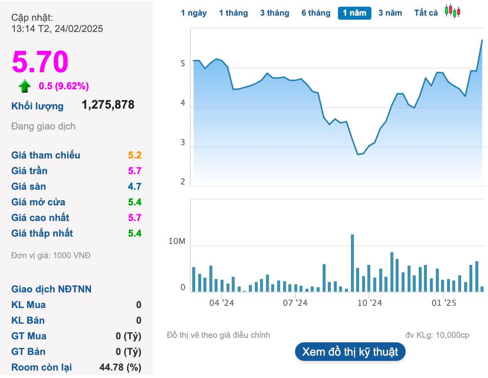488x378 pixels.
Task: Click the GT Mua label
Action: point(29,336)
